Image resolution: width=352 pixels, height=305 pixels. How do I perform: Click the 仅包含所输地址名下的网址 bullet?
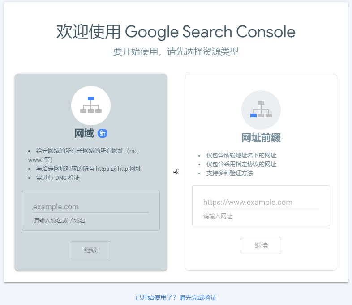241,155
